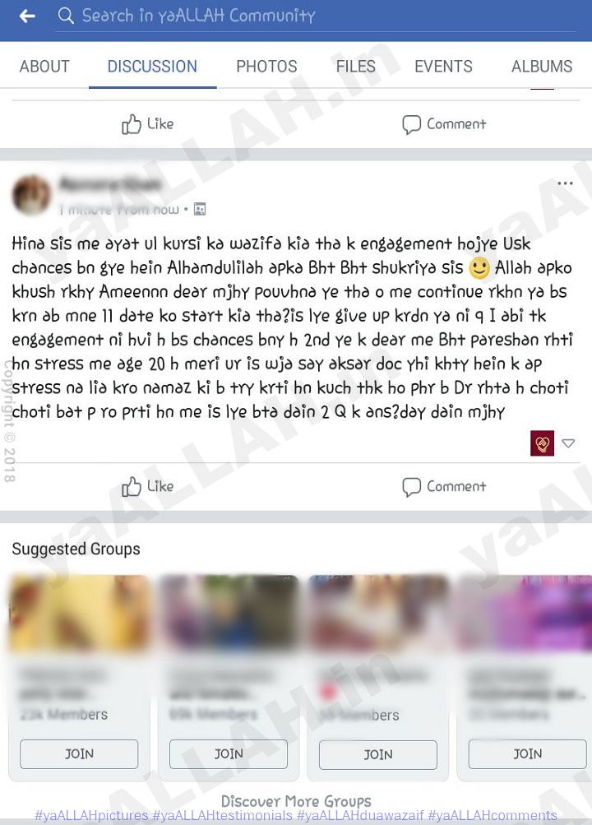The height and width of the screenshot is (825, 592).
Task: Select the FILES tab
Action: pyautogui.click(x=356, y=67)
